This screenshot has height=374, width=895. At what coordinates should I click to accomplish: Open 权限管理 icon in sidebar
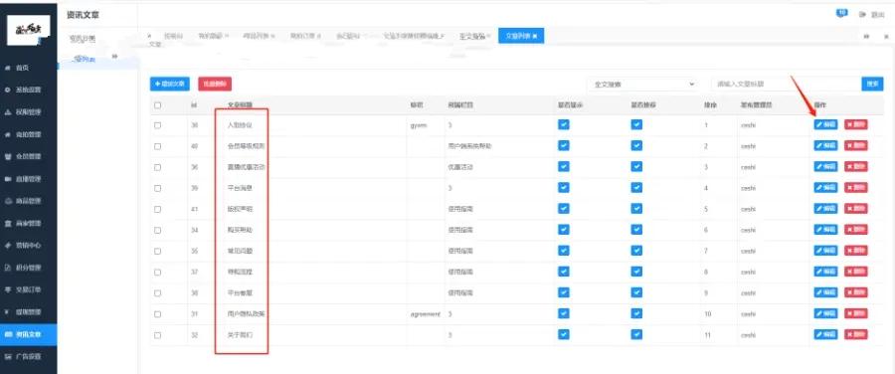point(7,112)
